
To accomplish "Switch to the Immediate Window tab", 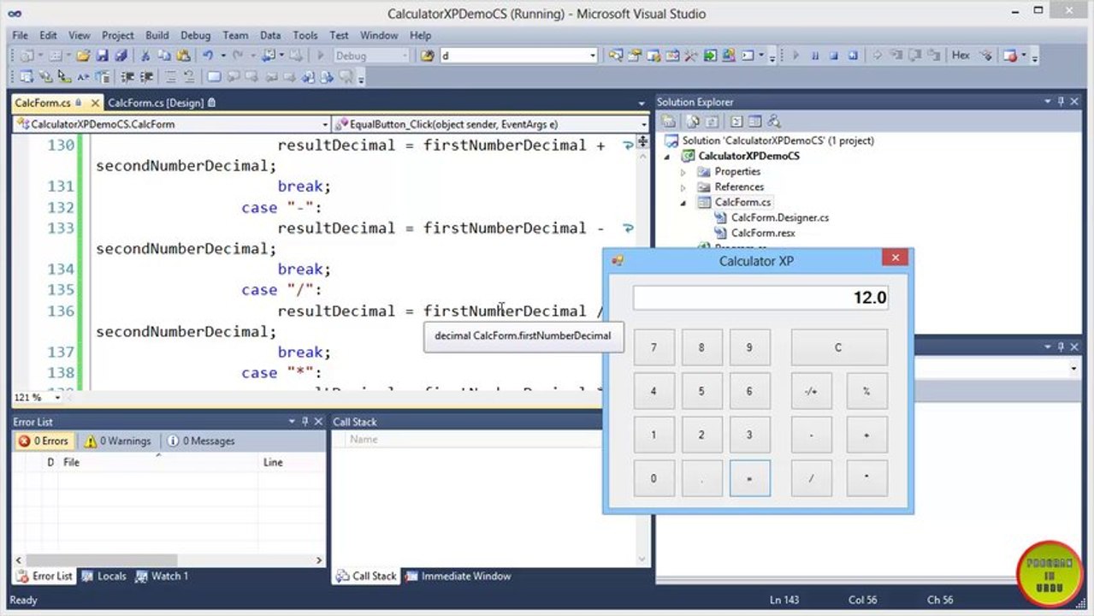I will pos(458,576).
